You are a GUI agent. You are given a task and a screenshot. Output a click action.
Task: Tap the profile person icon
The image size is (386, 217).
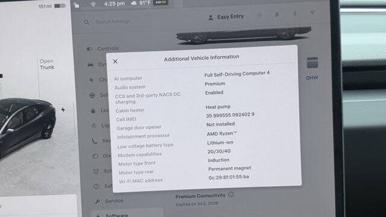[210, 17]
